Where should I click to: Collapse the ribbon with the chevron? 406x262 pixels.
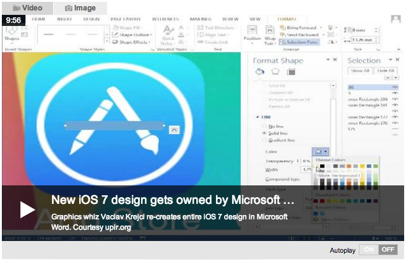399,49
